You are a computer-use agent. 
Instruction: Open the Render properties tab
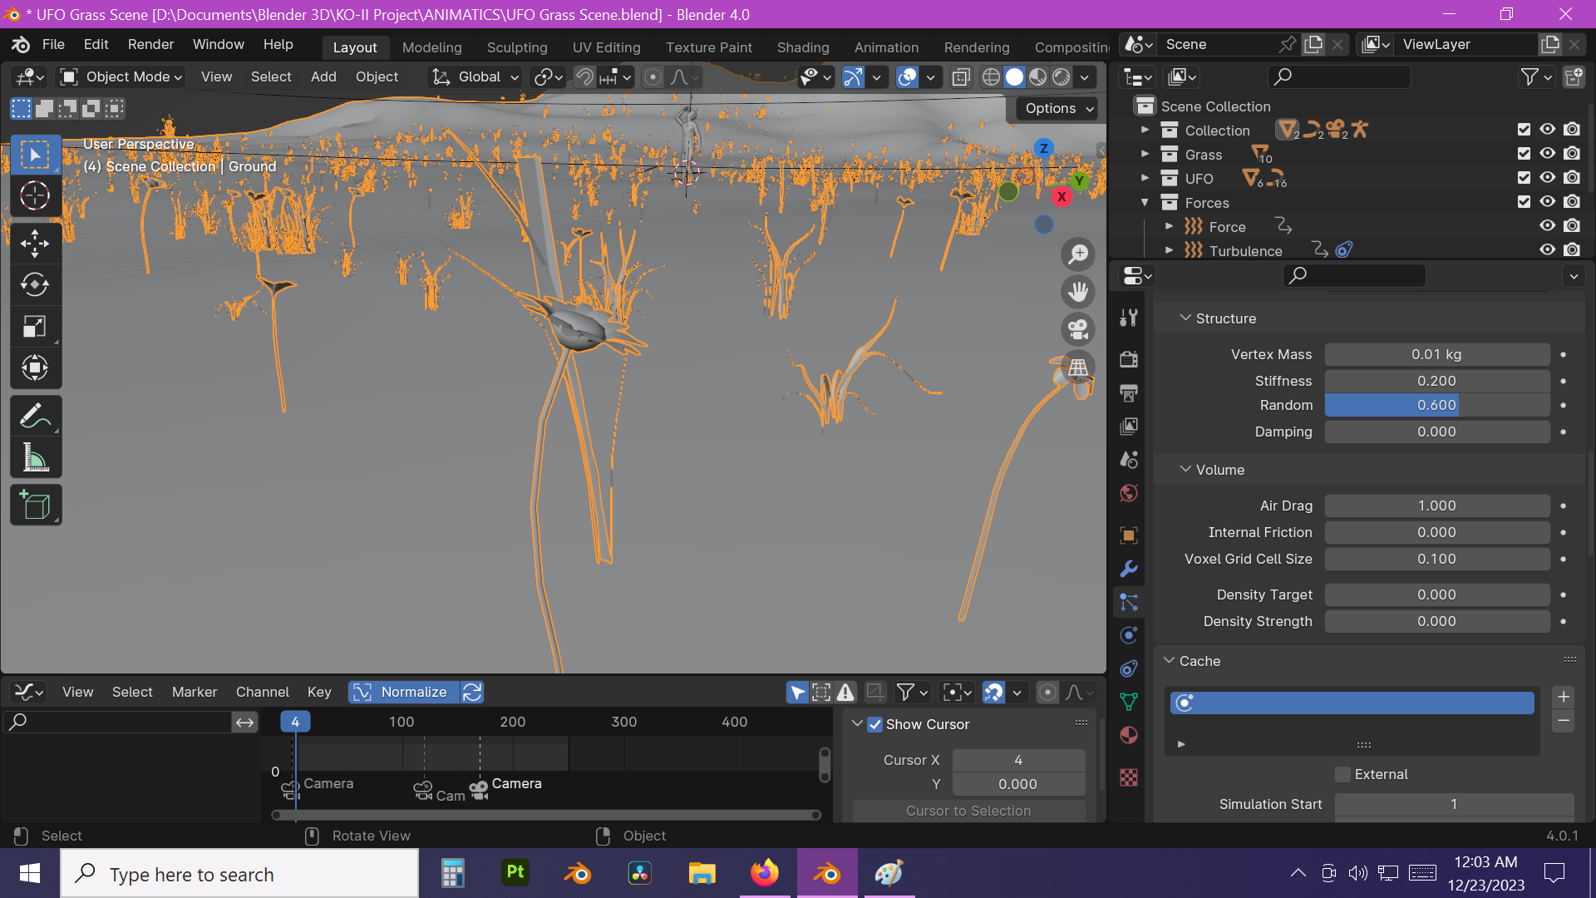(1129, 359)
